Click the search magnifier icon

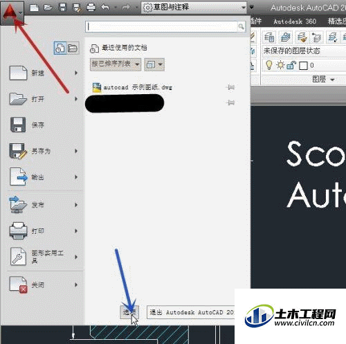[241, 27]
